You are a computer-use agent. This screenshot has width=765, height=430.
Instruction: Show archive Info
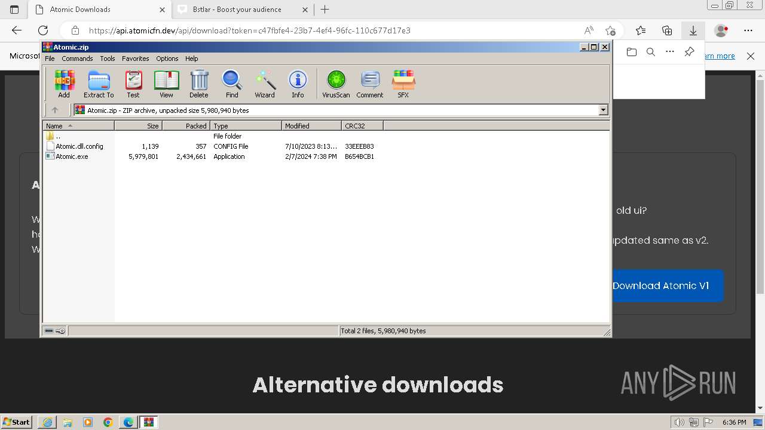tap(298, 84)
